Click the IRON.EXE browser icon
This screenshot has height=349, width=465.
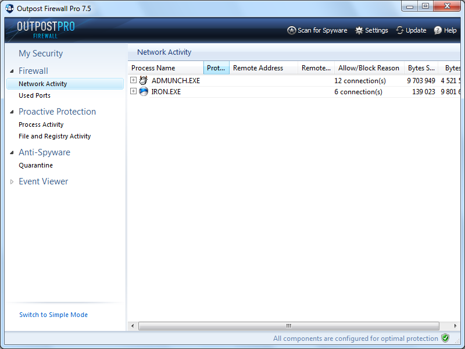tap(144, 92)
